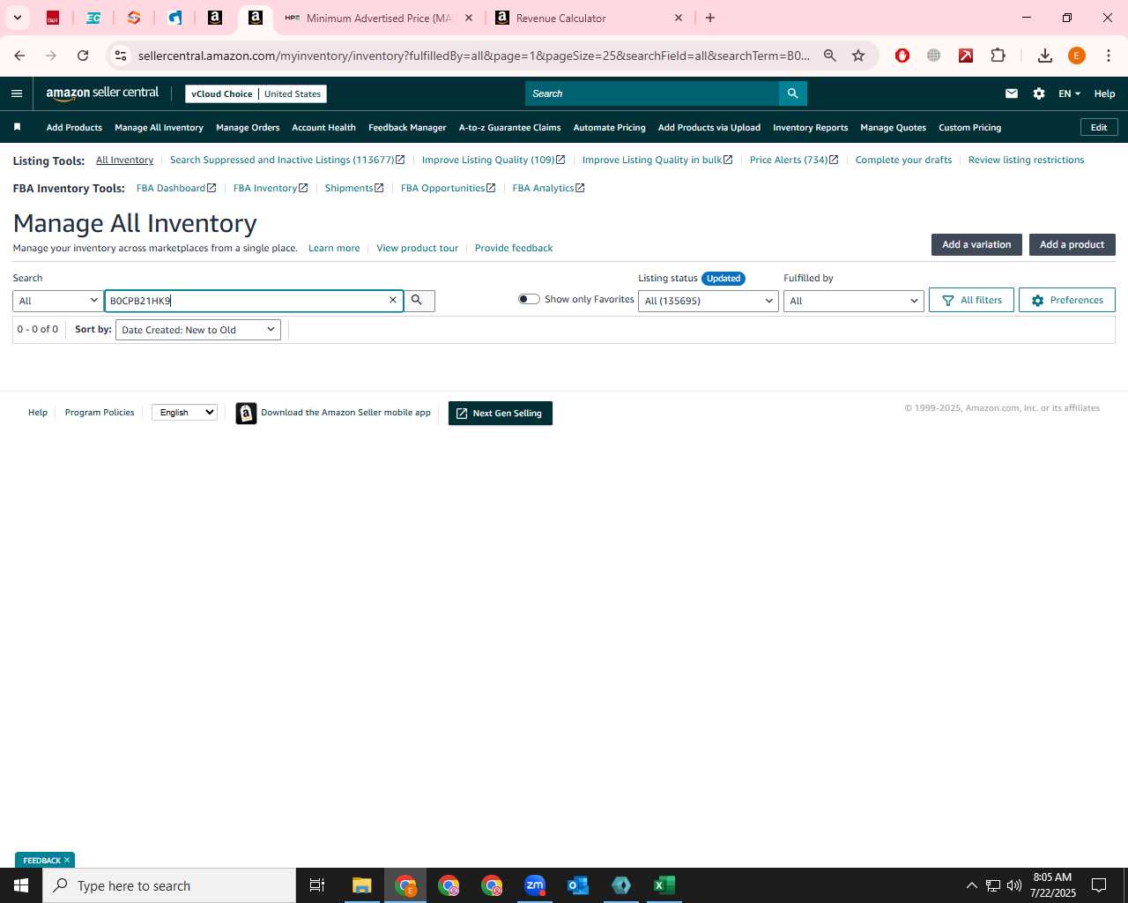Open Search Suppressed and Inactive Listings link
Image resolution: width=1128 pixels, height=903 pixels.
point(286,160)
